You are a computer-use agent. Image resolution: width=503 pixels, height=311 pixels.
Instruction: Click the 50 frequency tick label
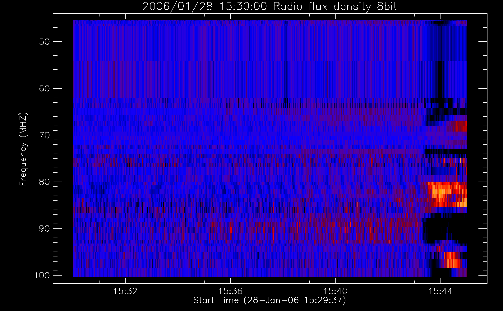pos(44,42)
